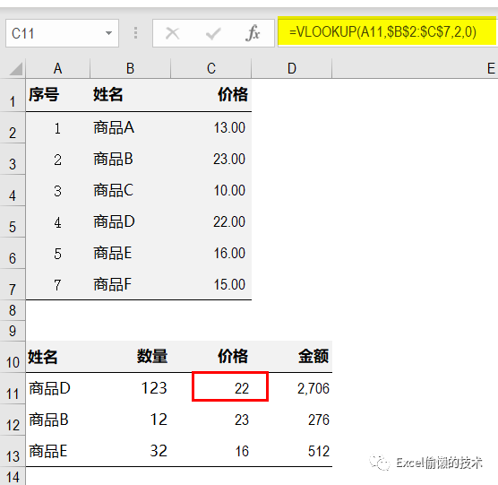Select row 5 header
Image resolution: width=498 pixels, height=485 pixels.
[13, 221]
